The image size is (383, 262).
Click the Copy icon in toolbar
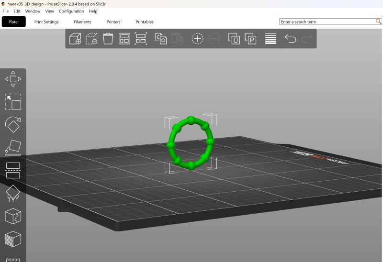pos(161,39)
